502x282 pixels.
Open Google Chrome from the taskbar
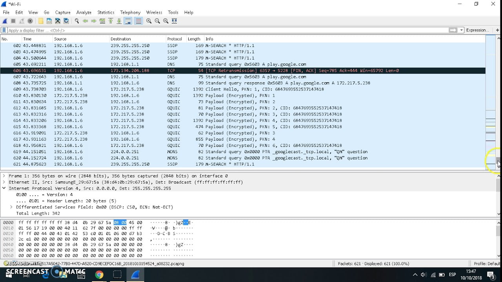[99, 275]
